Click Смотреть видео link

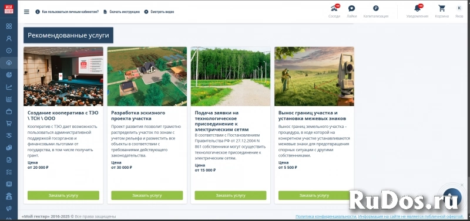click(162, 12)
